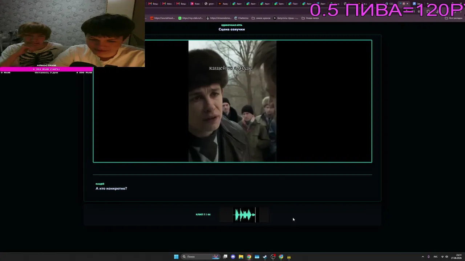Open Task View on the taskbar

click(x=225, y=257)
